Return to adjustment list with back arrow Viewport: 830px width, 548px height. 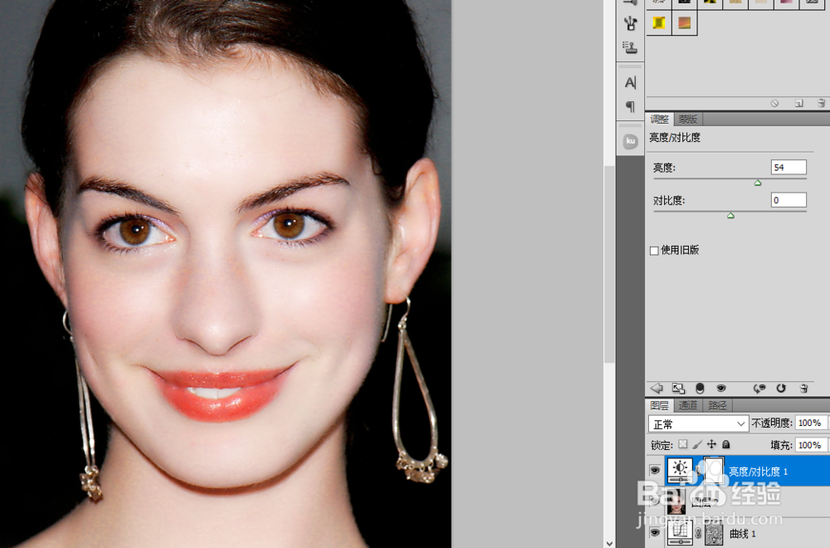point(657,388)
